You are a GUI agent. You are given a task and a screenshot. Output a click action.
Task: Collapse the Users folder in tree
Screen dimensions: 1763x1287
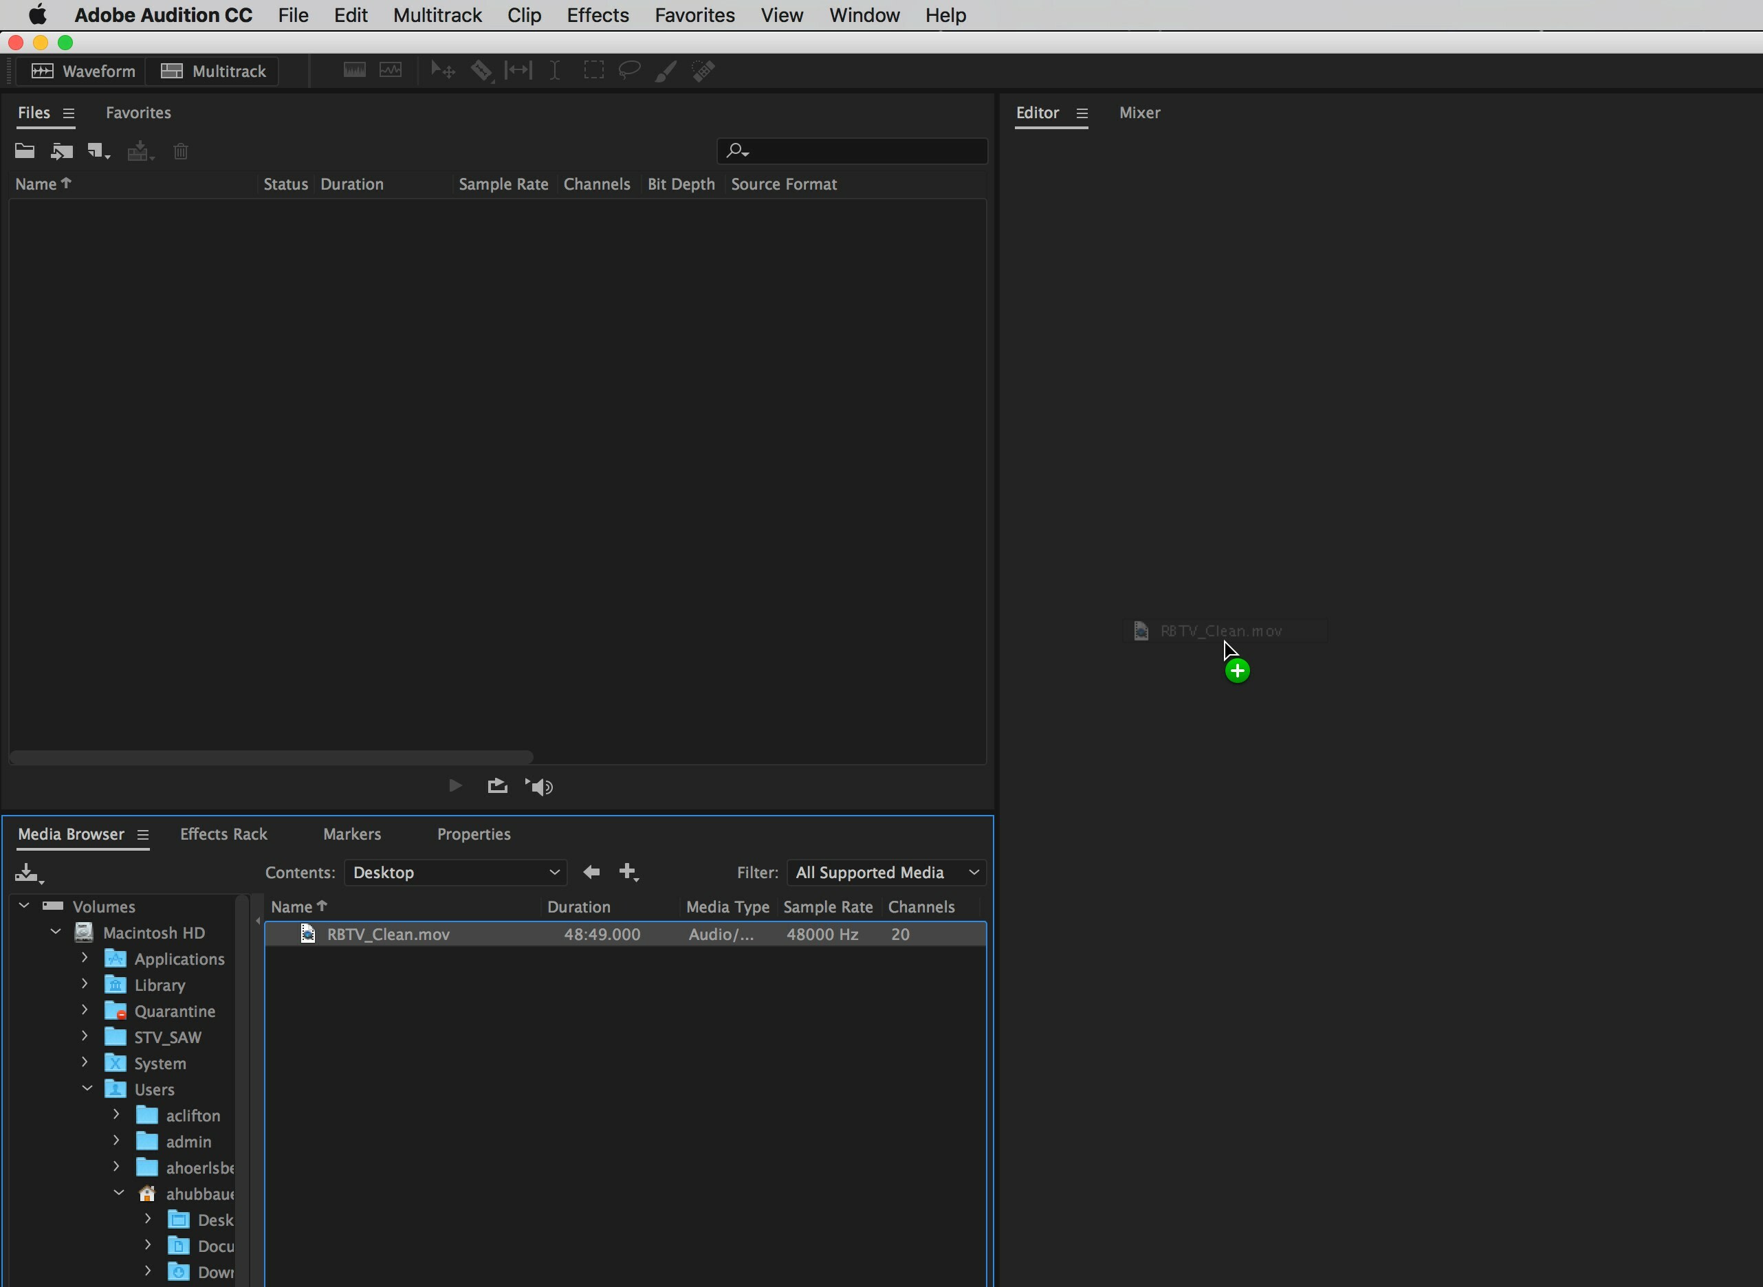pyautogui.click(x=87, y=1089)
